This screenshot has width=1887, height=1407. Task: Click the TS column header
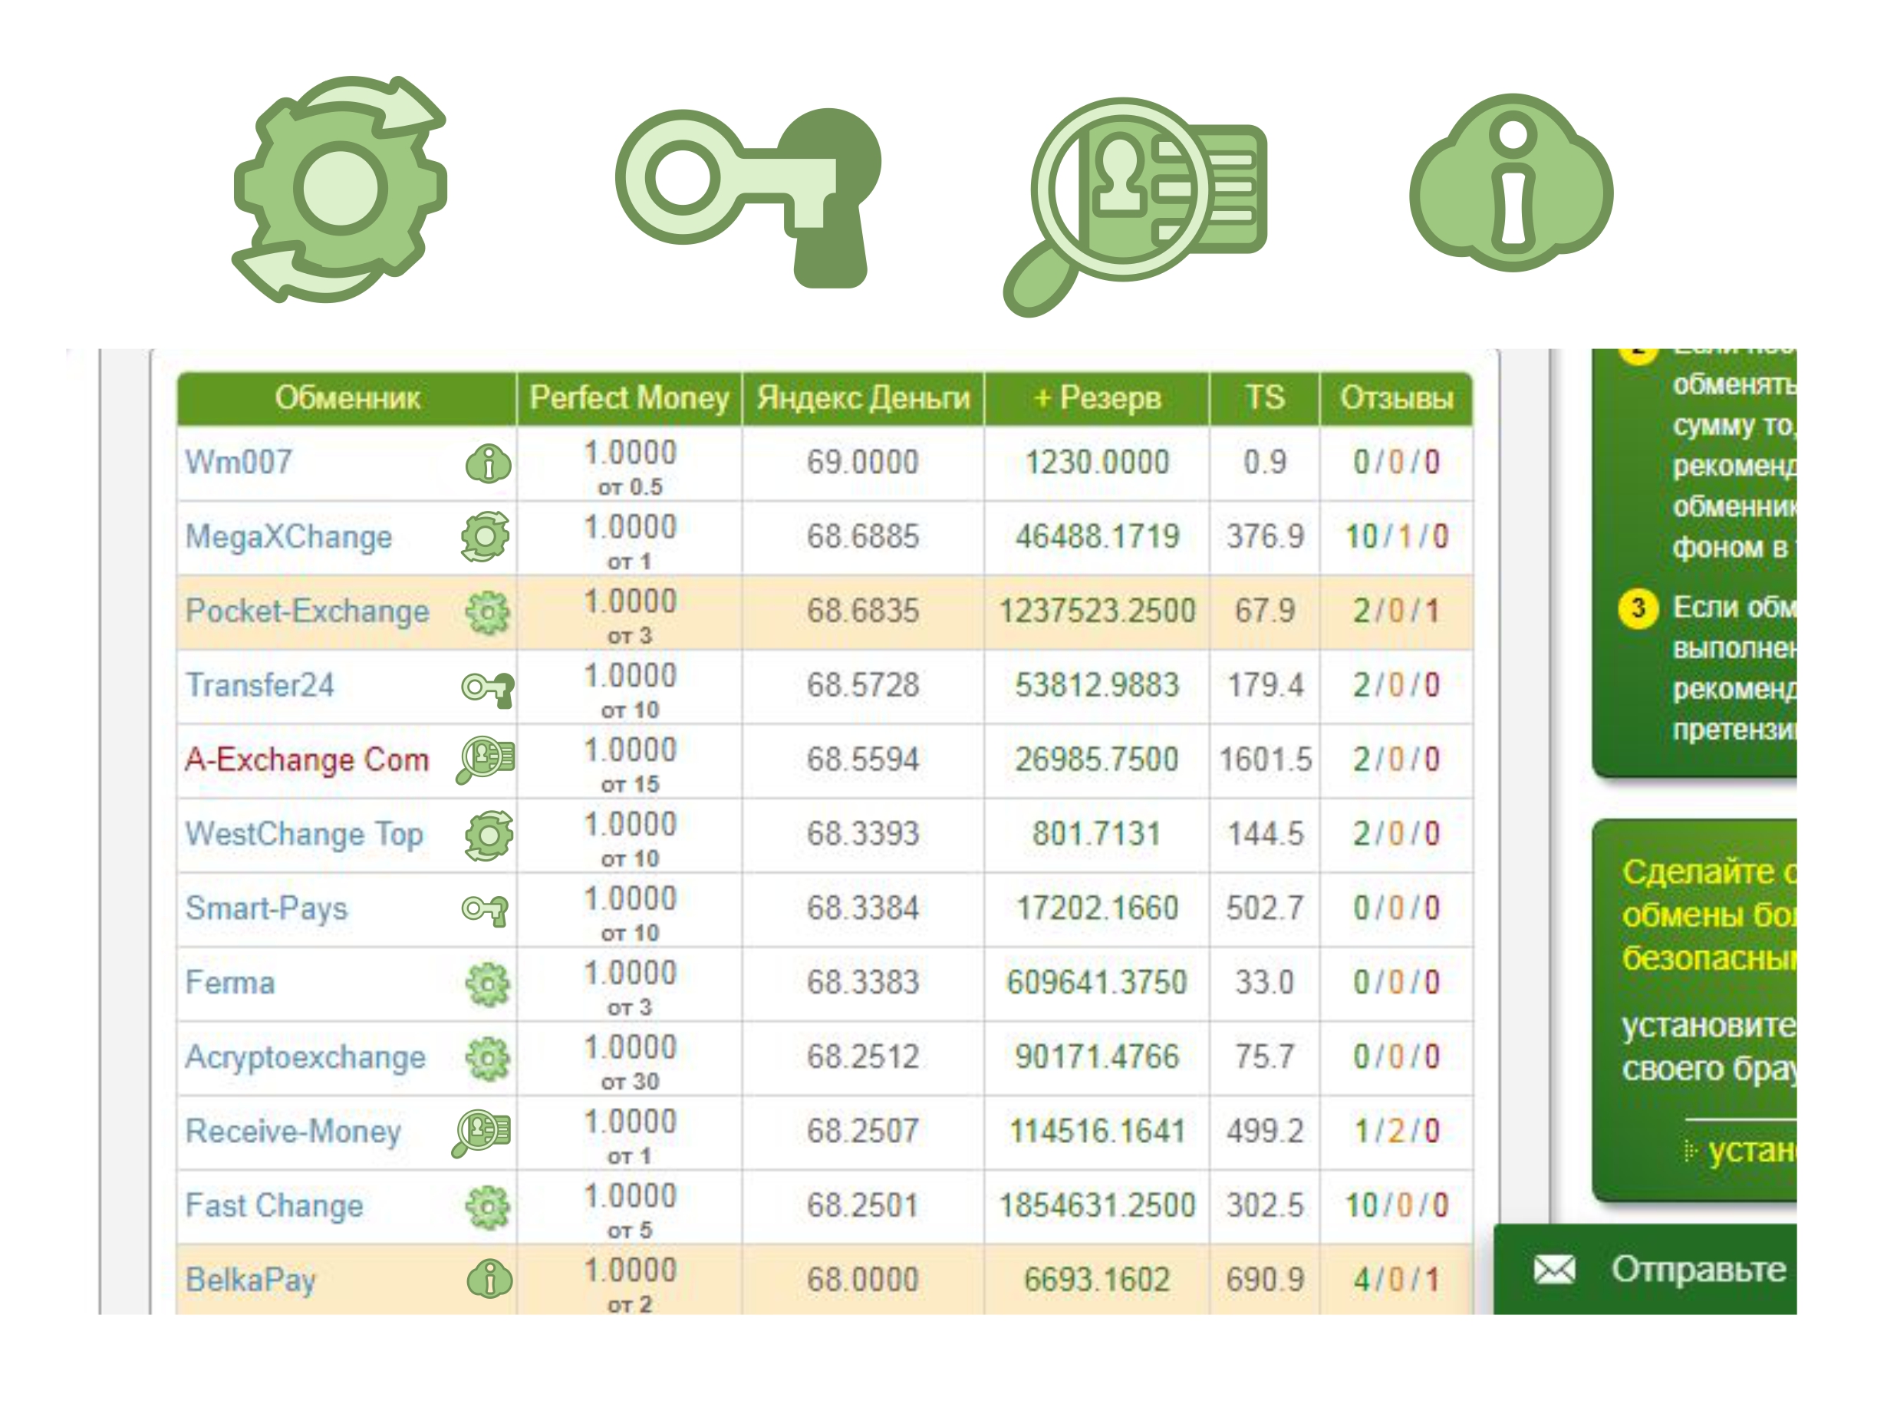click(1265, 399)
